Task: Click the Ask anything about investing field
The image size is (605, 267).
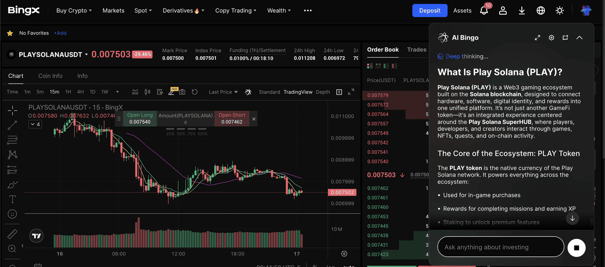Action: [x=501, y=247]
